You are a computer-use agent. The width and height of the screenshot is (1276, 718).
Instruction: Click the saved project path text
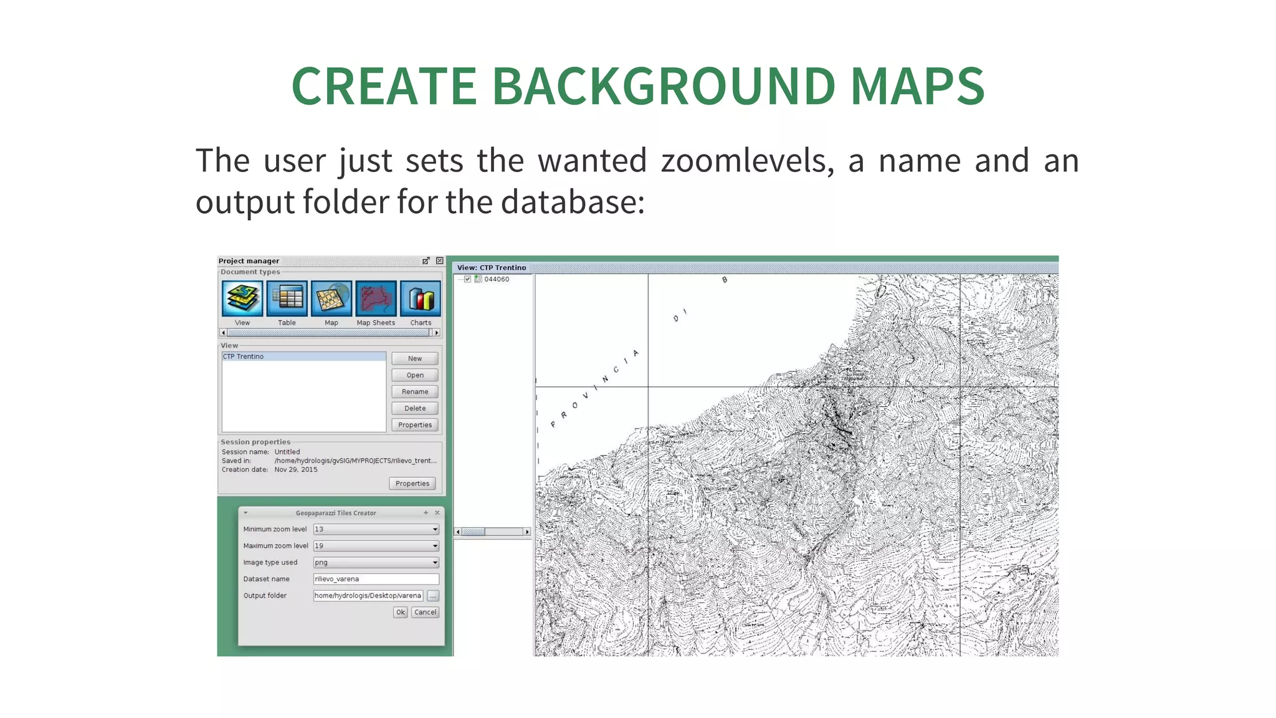pos(356,461)
